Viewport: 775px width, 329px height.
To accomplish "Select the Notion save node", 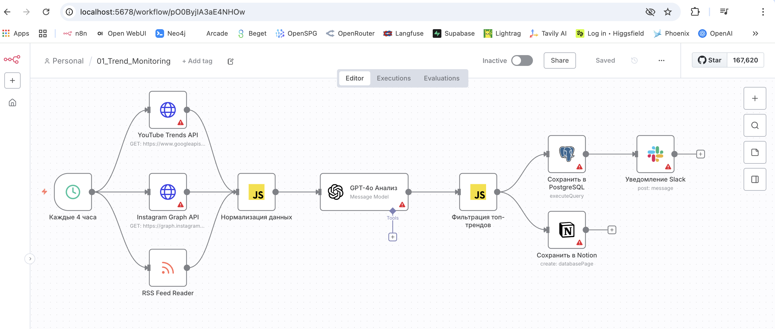I will pos(566,230).
